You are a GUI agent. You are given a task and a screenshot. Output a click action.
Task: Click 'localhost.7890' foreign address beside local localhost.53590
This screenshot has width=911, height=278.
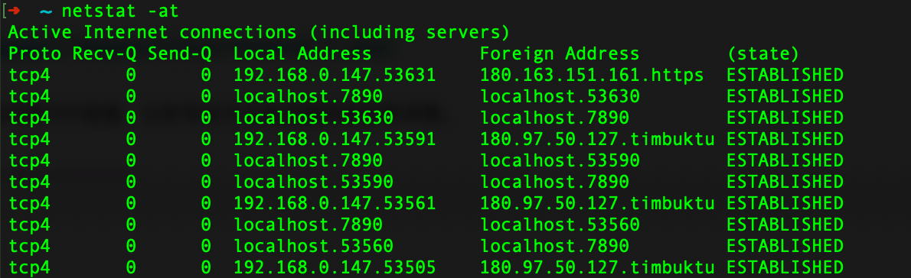click(554, 183)
